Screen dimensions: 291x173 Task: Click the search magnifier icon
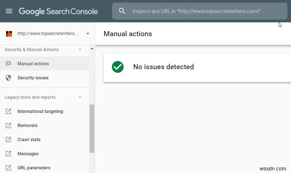pyautogui.click(x=122, y=11)
